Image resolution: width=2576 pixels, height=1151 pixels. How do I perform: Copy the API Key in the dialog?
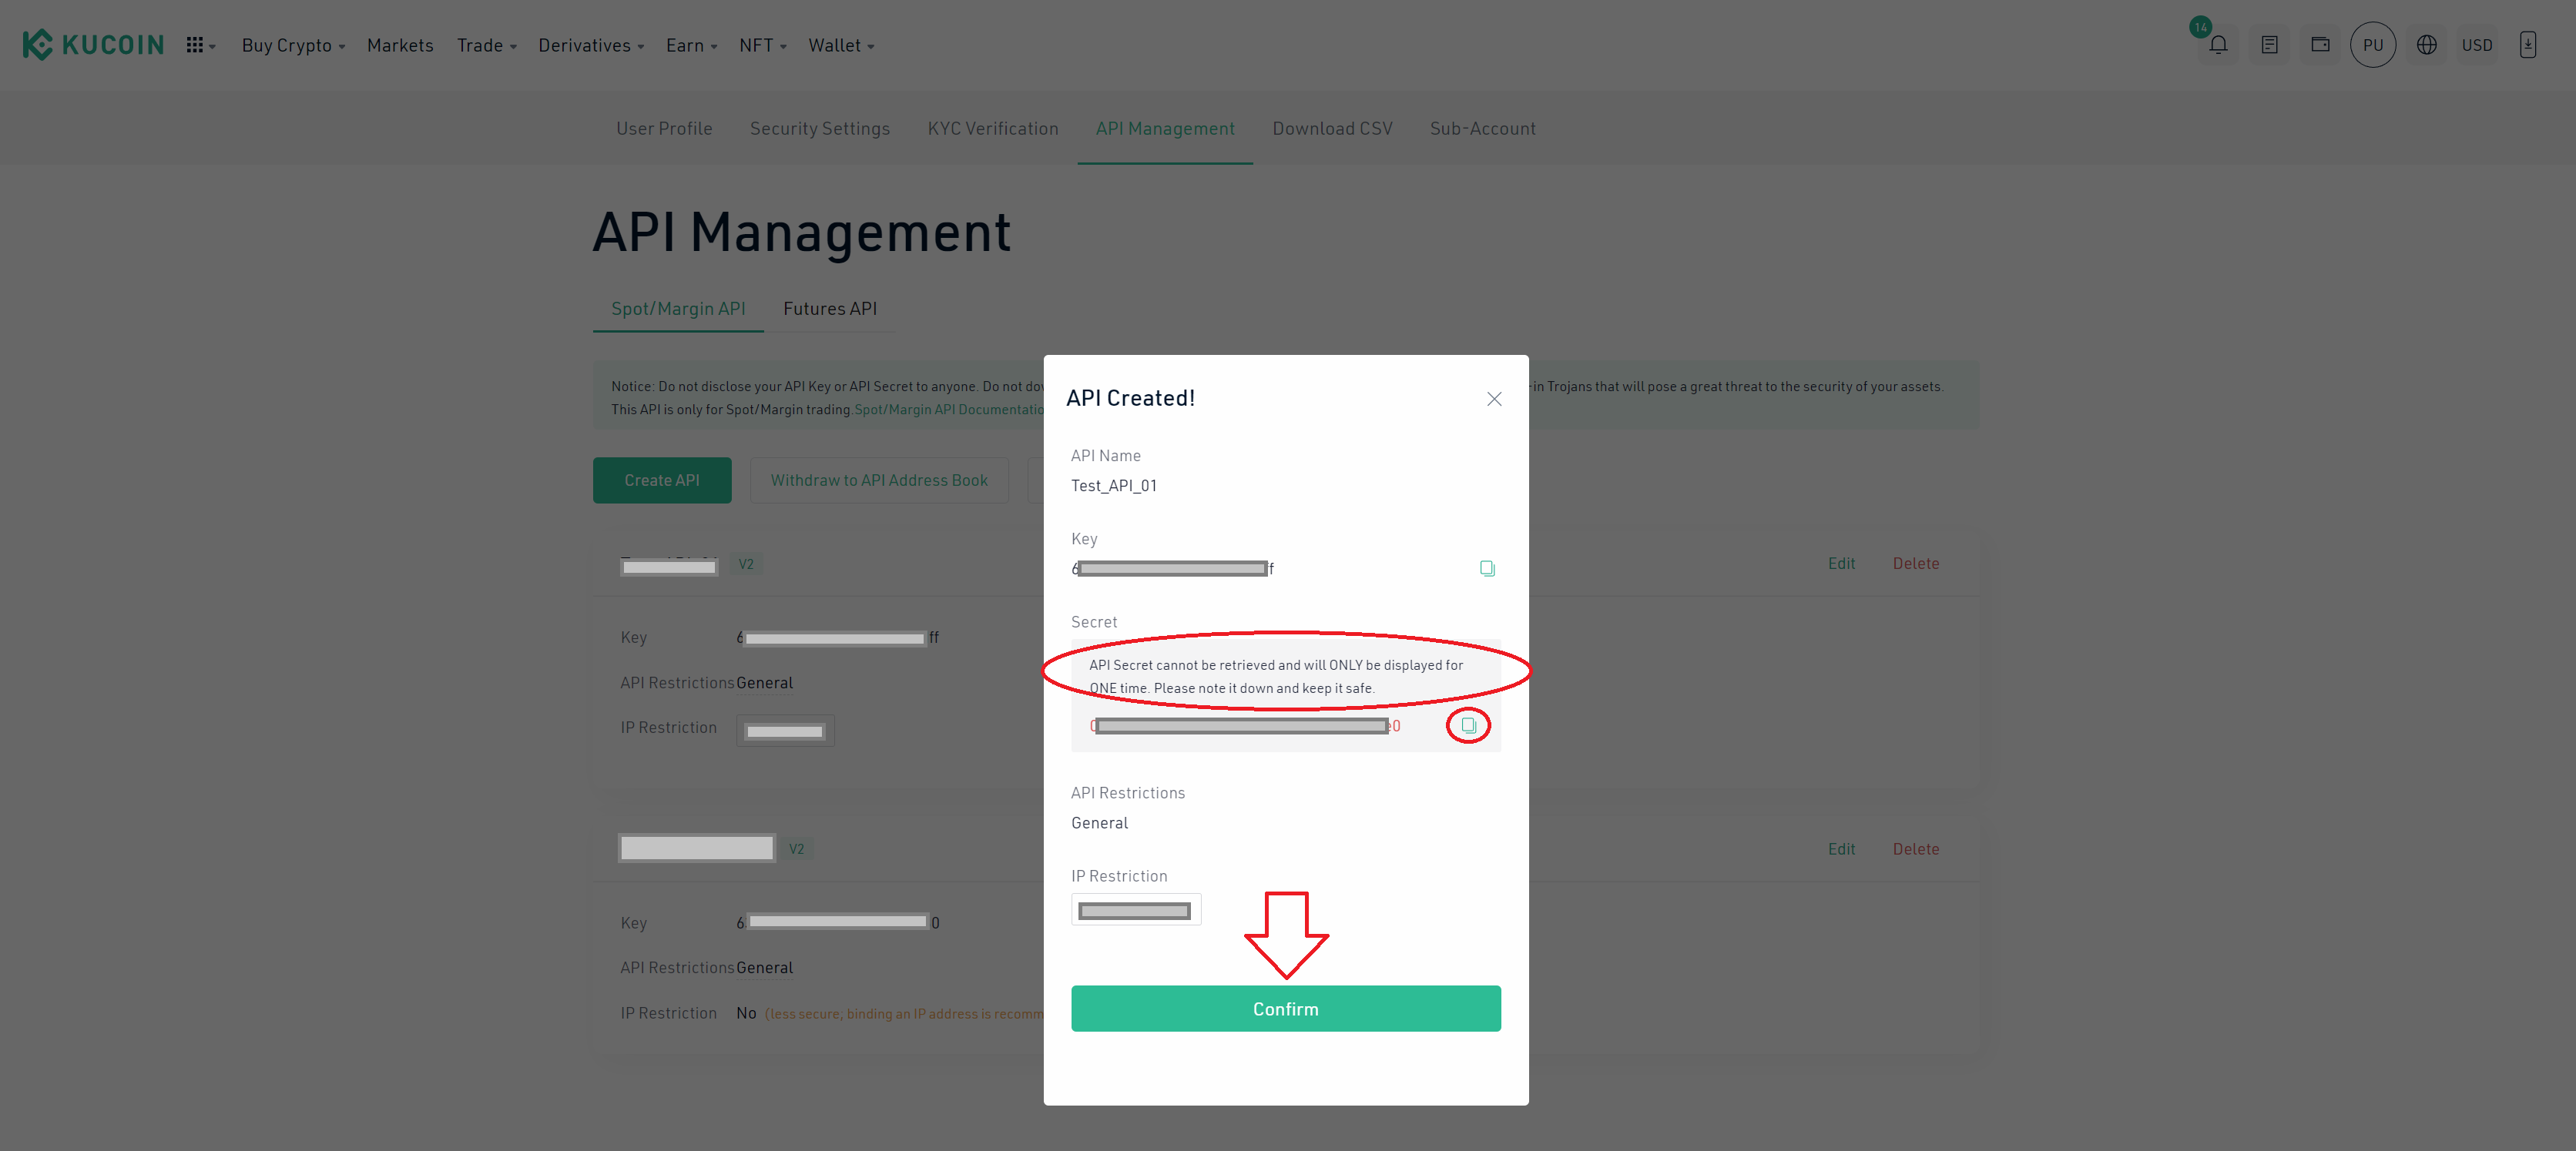coord(1487,568)
